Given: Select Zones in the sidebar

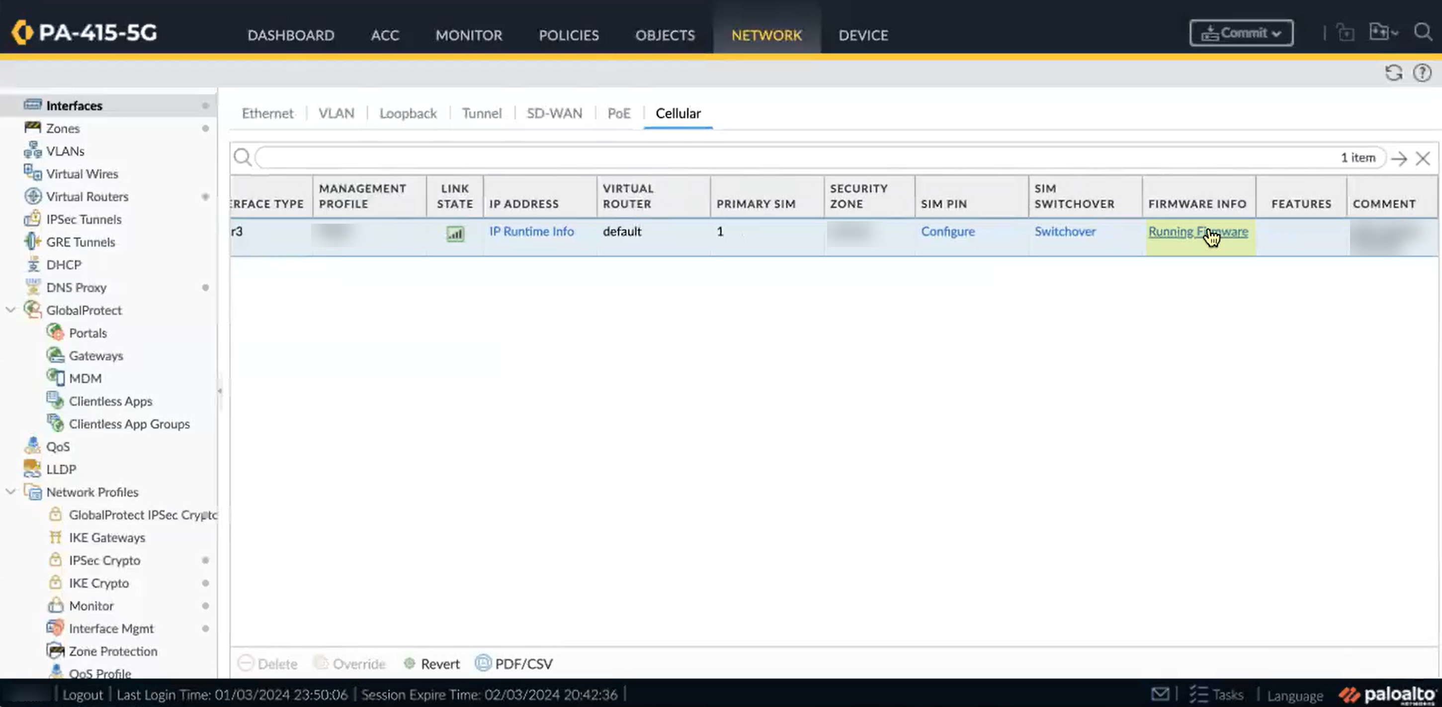Looking at the screenshot, I should tap(63, 128).
